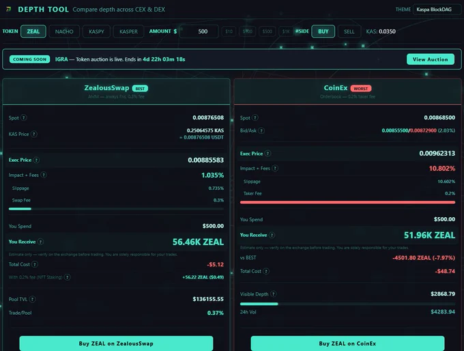Click the COMING SOON badge
The height and width of the screenshot is (351, 464).
29,59
